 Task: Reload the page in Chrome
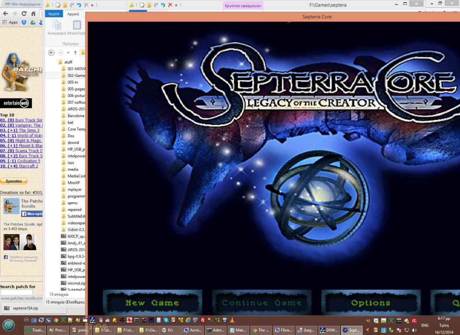click(24, 13)
